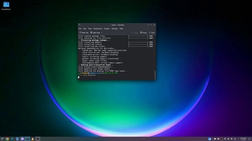This screenshot has width=252, height=141.
Task: Open VLC media player from the taskbar
Action: pyautogui.click(x=33, y=139)
